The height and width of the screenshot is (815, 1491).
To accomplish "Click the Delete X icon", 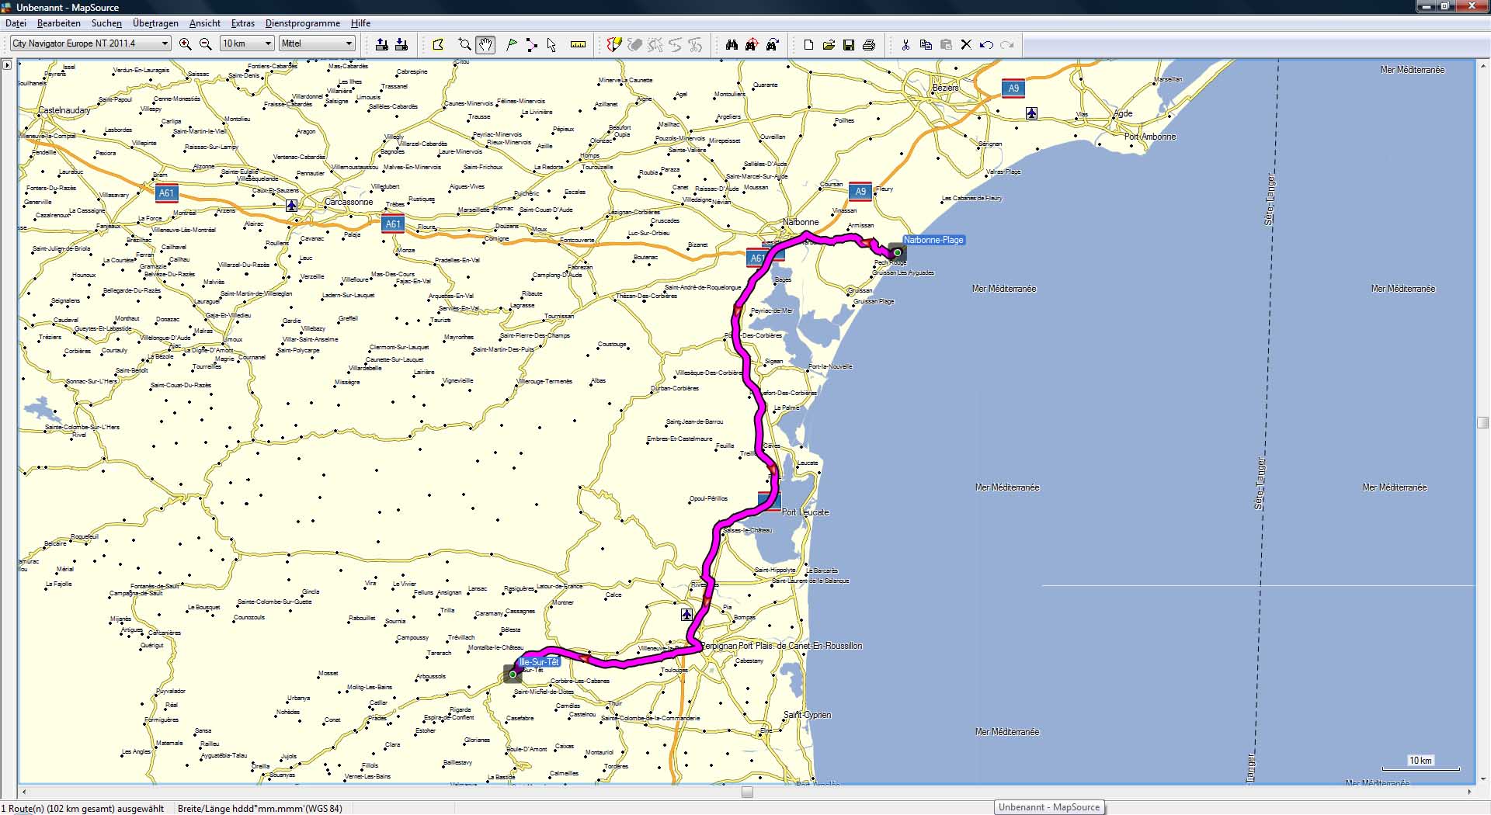I will pyautogui.click(x=966, y=44).
